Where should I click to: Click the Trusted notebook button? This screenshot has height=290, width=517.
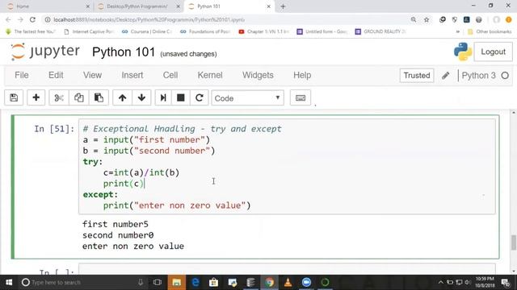[417, 75]
